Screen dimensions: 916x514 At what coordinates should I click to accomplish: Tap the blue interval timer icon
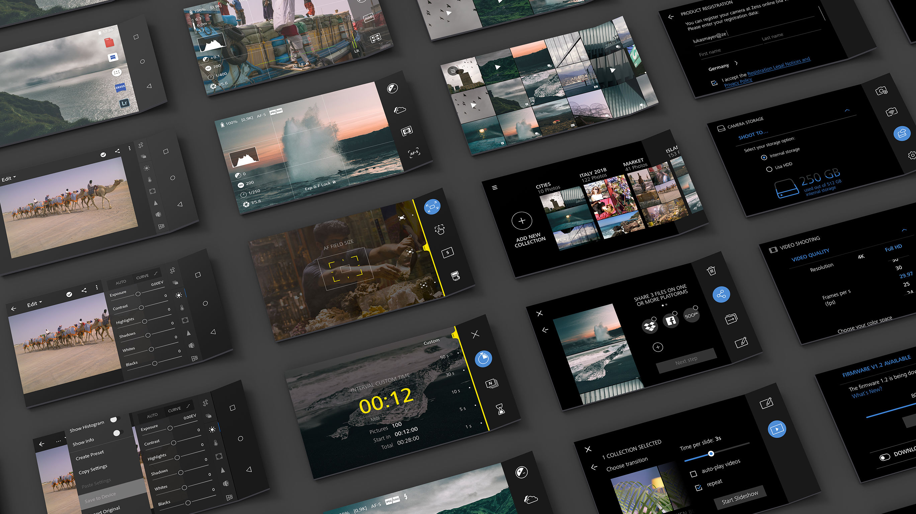click(483, 358)
